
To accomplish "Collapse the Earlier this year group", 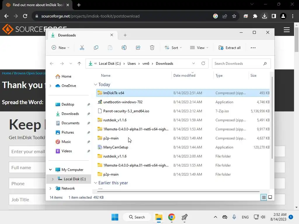I will pyautogui.click(x=95, y=183).
